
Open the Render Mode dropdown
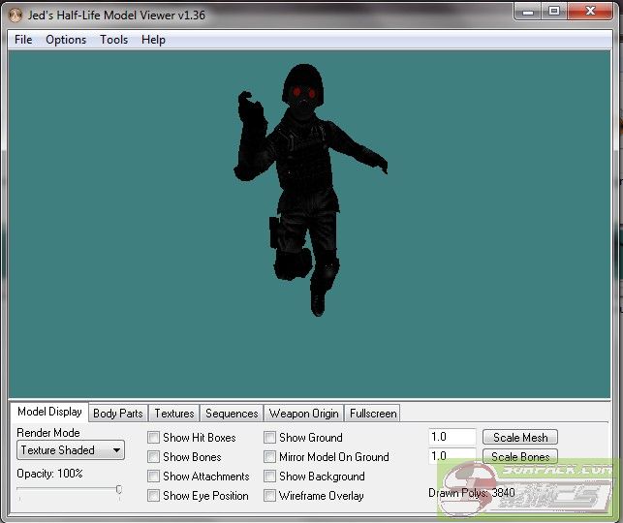[71, 450]
